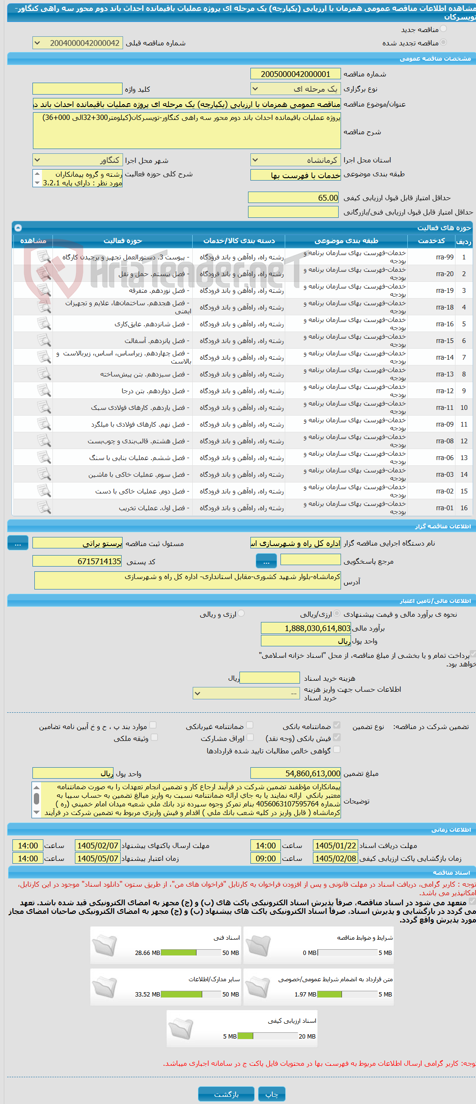Click the شماره مناقصه field
This screenshot has width=476, height=1104.
pyautogui.click(x=296, y=74)
